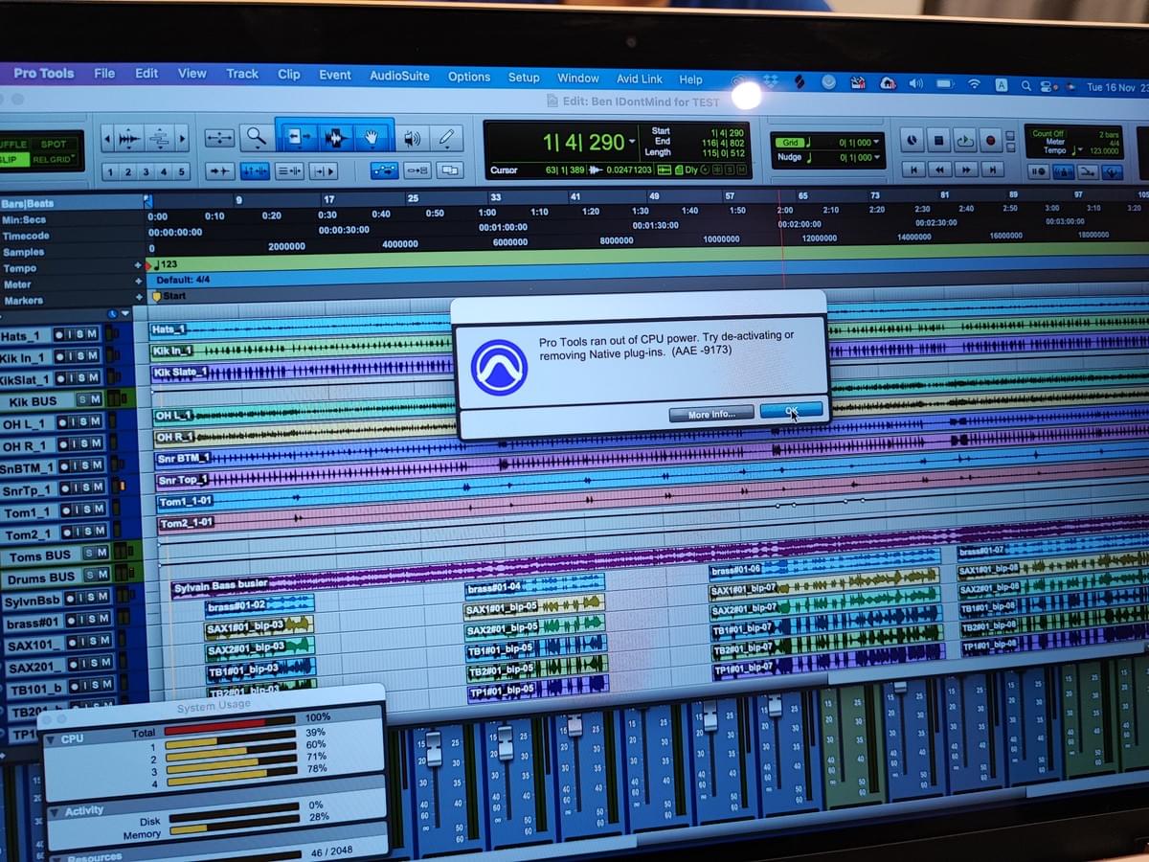Click the Zoom Toggle icon
This screenshot has width=1149, height=862.
[x=219, y=137]
